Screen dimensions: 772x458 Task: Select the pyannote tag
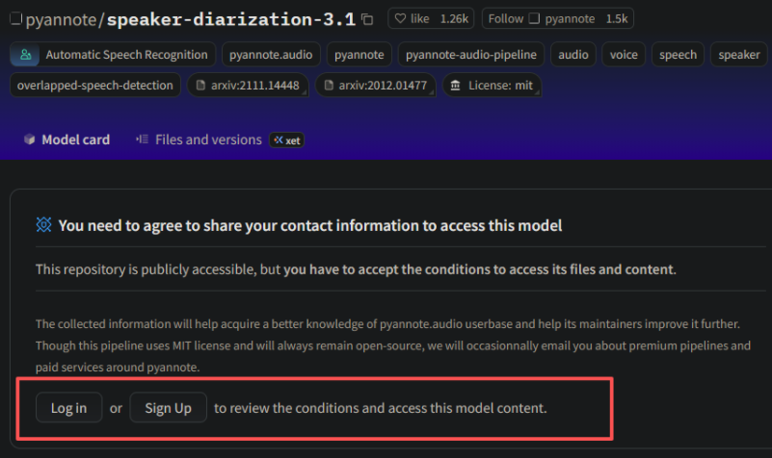point(359,55)
